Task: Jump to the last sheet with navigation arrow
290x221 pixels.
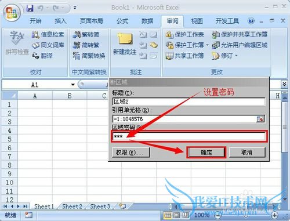Action: [25, 206]
